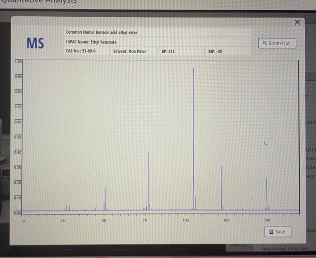This screenshot has height=258, width=316.
Task: Save the mass spectrum
Action: coord(278,232)
